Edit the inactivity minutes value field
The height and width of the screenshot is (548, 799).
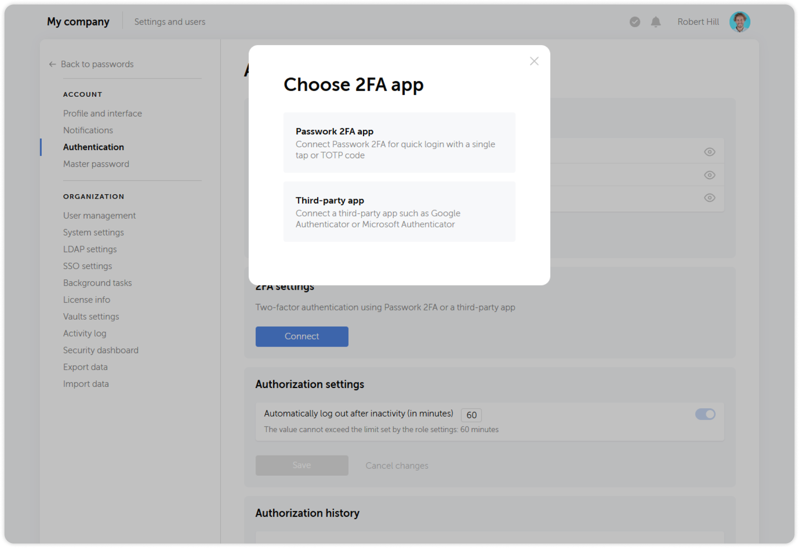(471, 415)
